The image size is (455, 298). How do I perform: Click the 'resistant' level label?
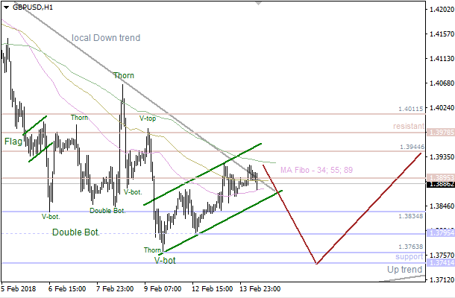[409, 127]
